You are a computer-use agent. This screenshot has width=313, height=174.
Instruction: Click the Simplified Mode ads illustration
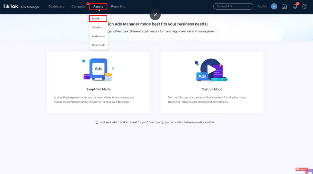98,70
